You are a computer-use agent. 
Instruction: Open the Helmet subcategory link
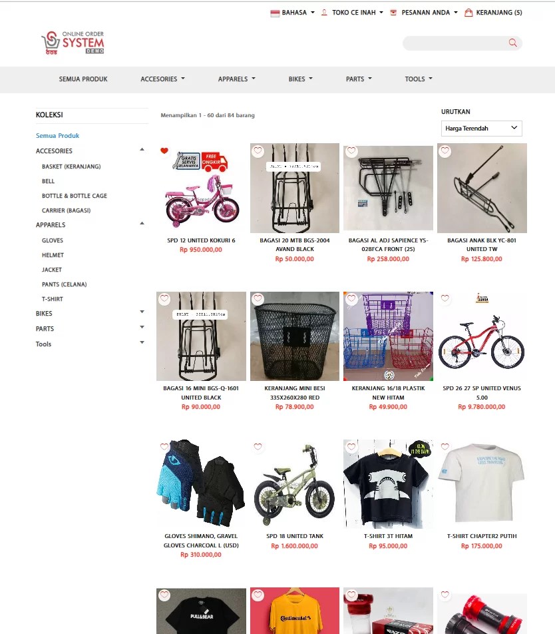click(x=53, y=254)
